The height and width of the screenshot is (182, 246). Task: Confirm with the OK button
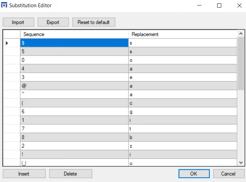tap(194, 174)
